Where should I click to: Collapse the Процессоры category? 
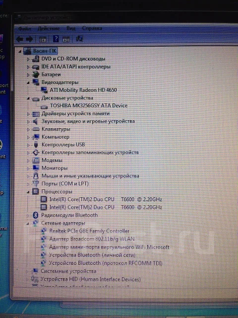(28, 192)
